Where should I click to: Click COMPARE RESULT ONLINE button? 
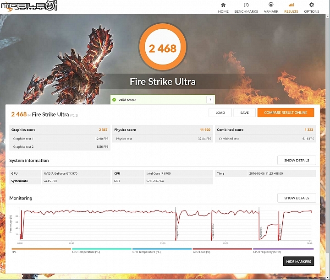point(286,113)
